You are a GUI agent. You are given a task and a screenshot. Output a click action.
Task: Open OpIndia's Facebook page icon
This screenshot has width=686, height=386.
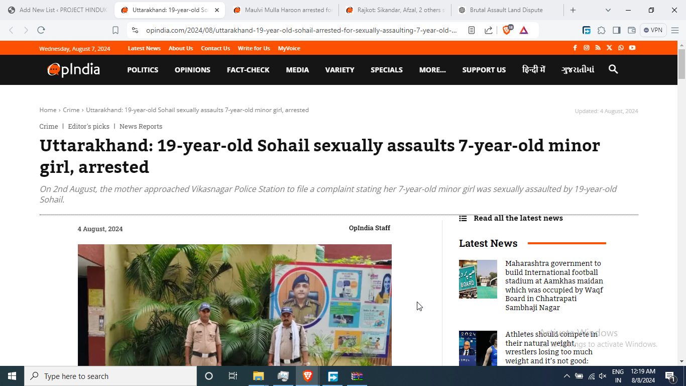pyautogui.click(x=575, y=48)
